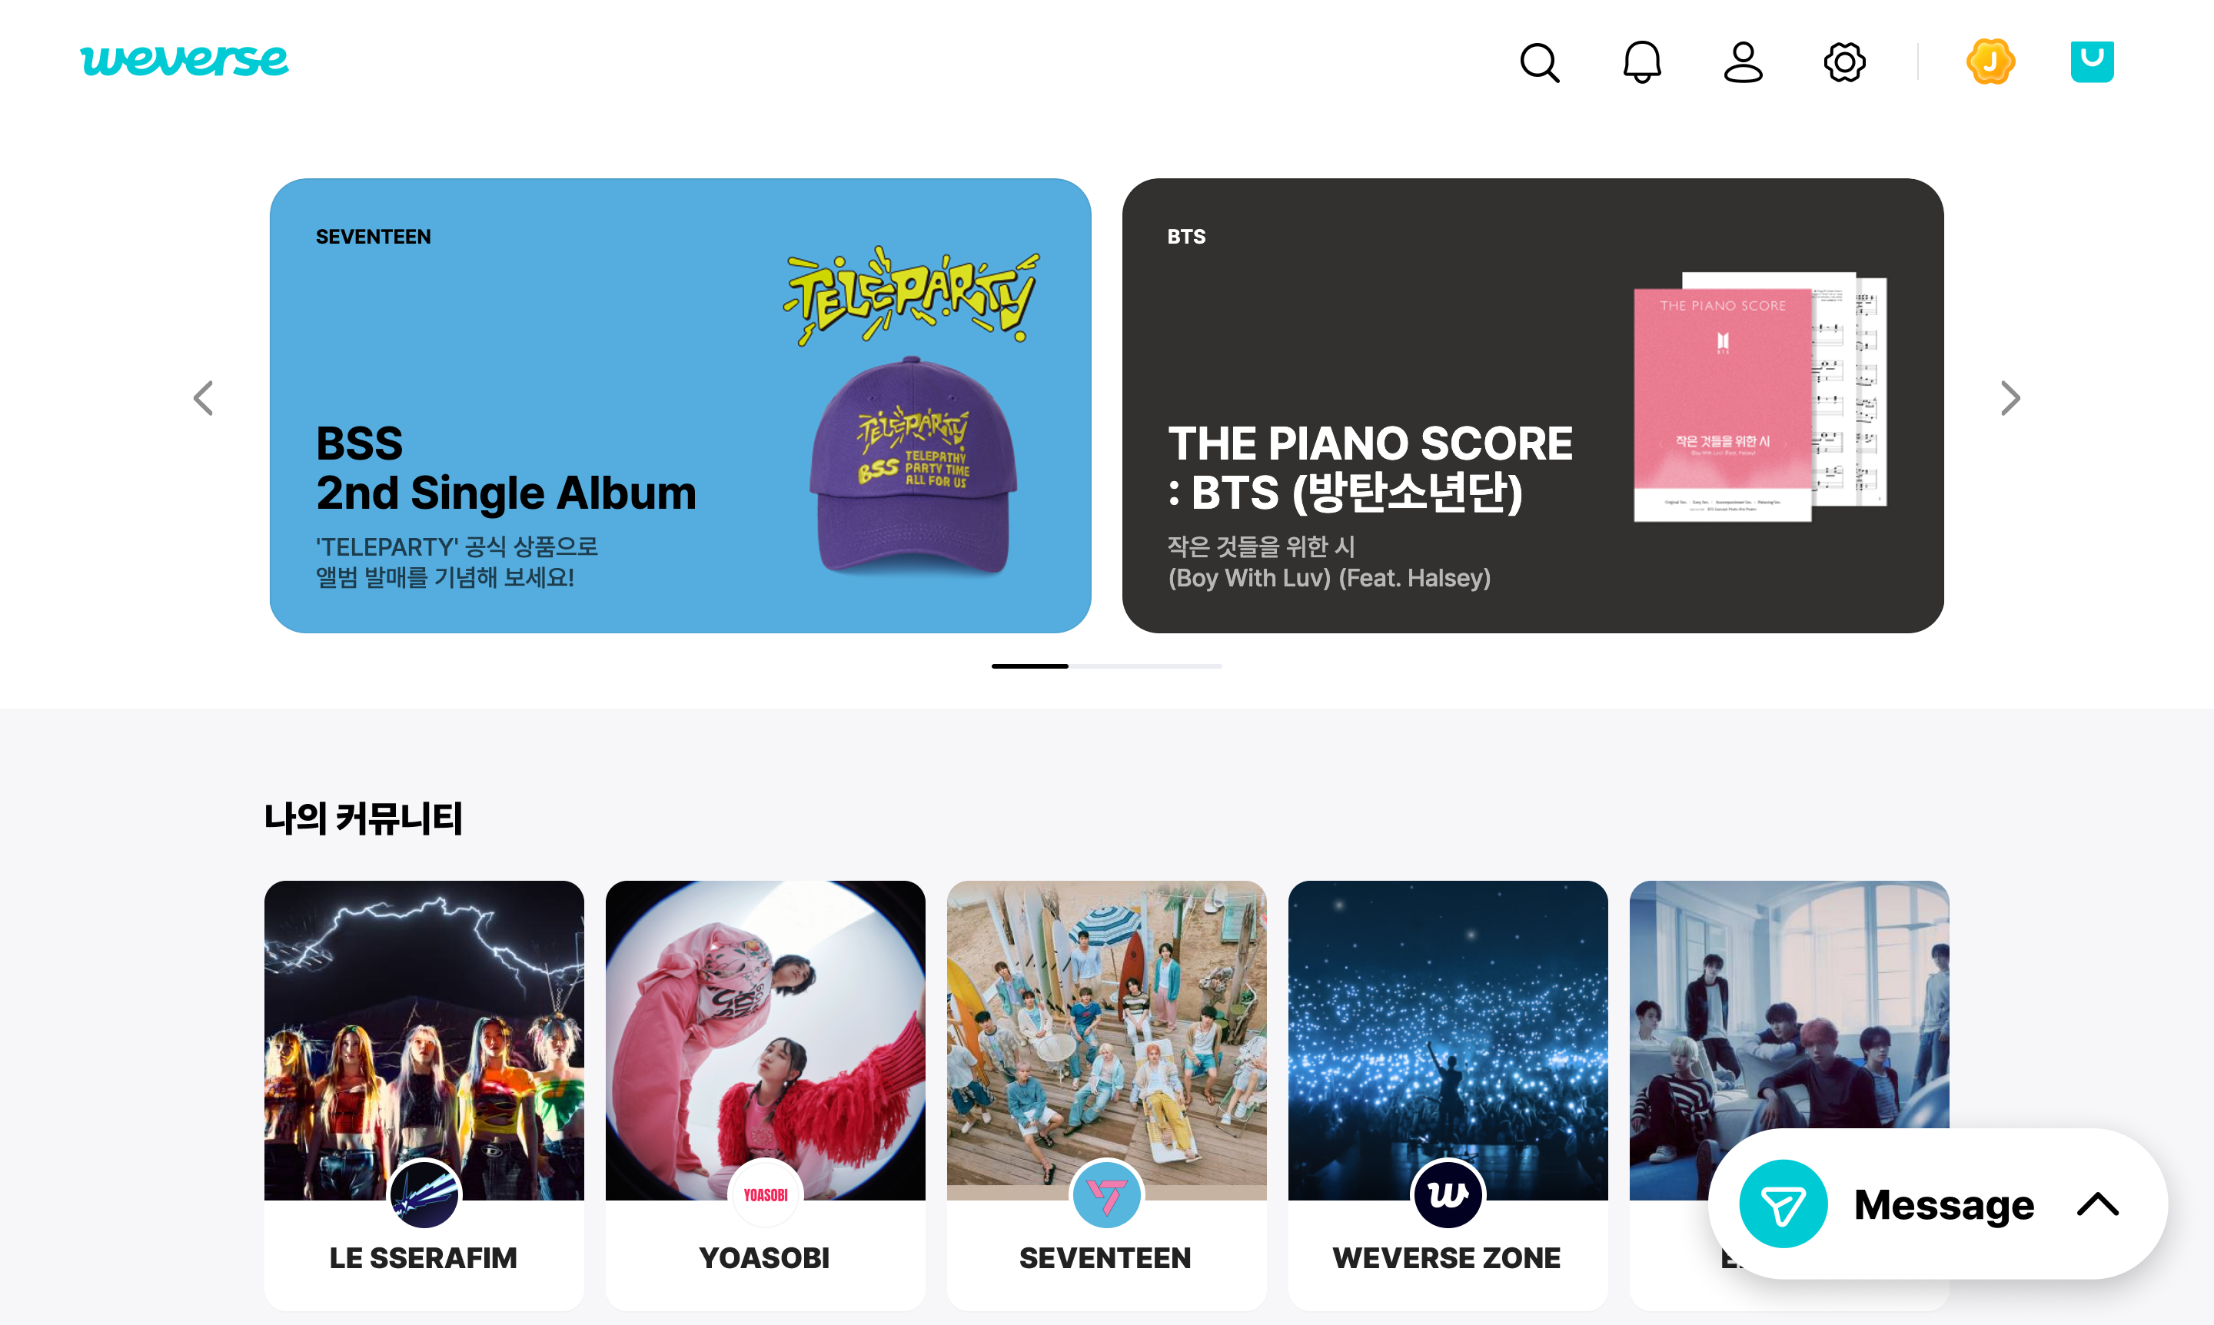This screenshot has width=2214, height=1325.
Task: Click the orange Jelly coin icon
Action: coord(1990,62)
